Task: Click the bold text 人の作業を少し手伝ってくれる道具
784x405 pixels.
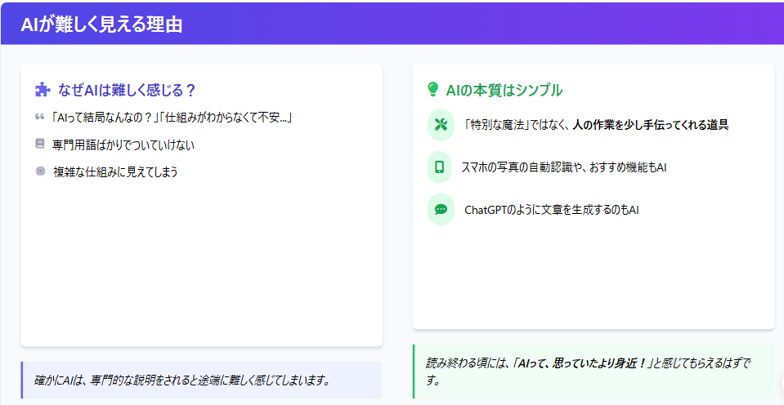Action: [x=650, y=125]
